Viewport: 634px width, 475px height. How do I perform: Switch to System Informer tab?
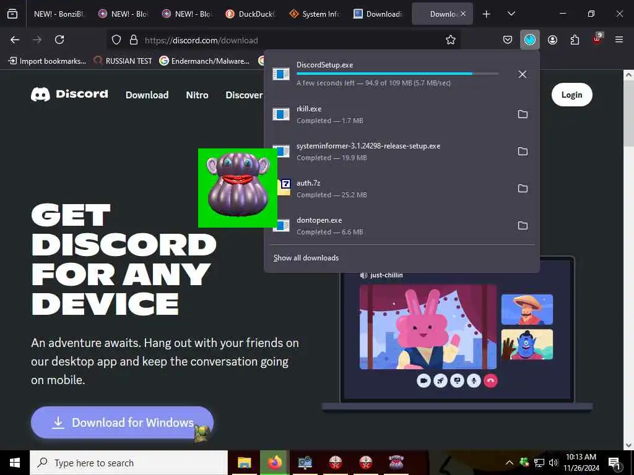click(x=315, y=14)
